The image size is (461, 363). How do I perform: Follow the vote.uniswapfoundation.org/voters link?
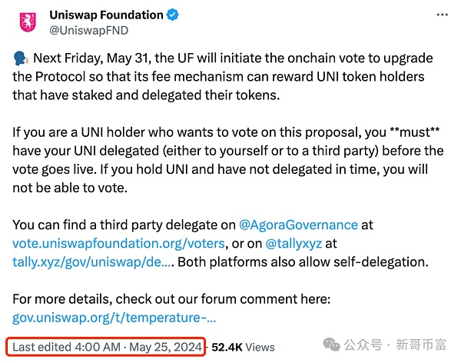tap(119, 244)
